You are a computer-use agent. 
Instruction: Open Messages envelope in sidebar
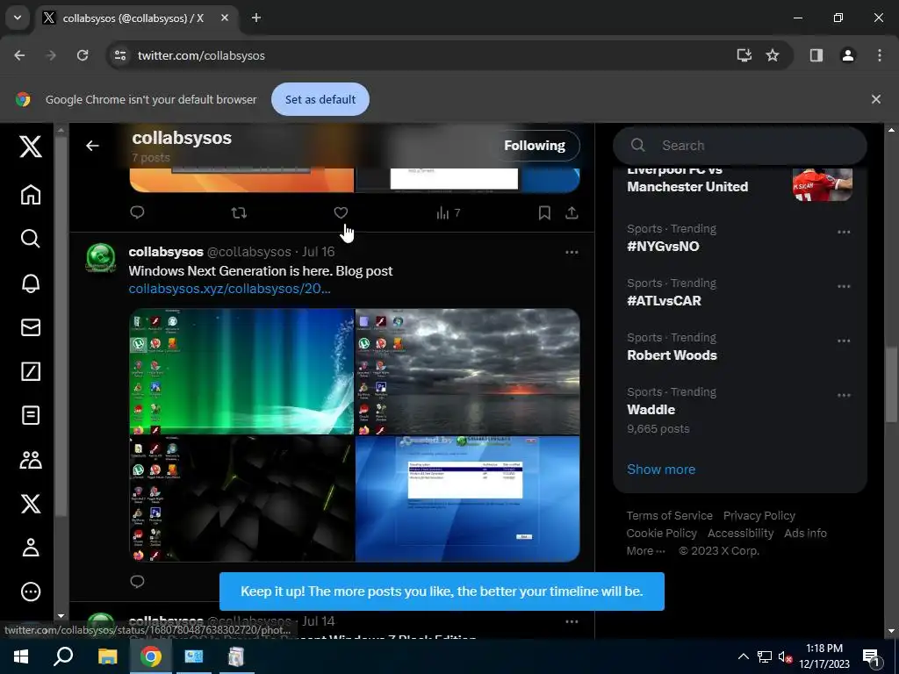(x=31, y=327)
